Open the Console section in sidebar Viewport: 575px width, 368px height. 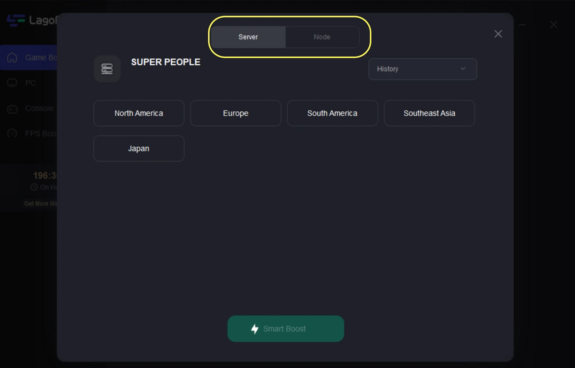coord(29,109)
